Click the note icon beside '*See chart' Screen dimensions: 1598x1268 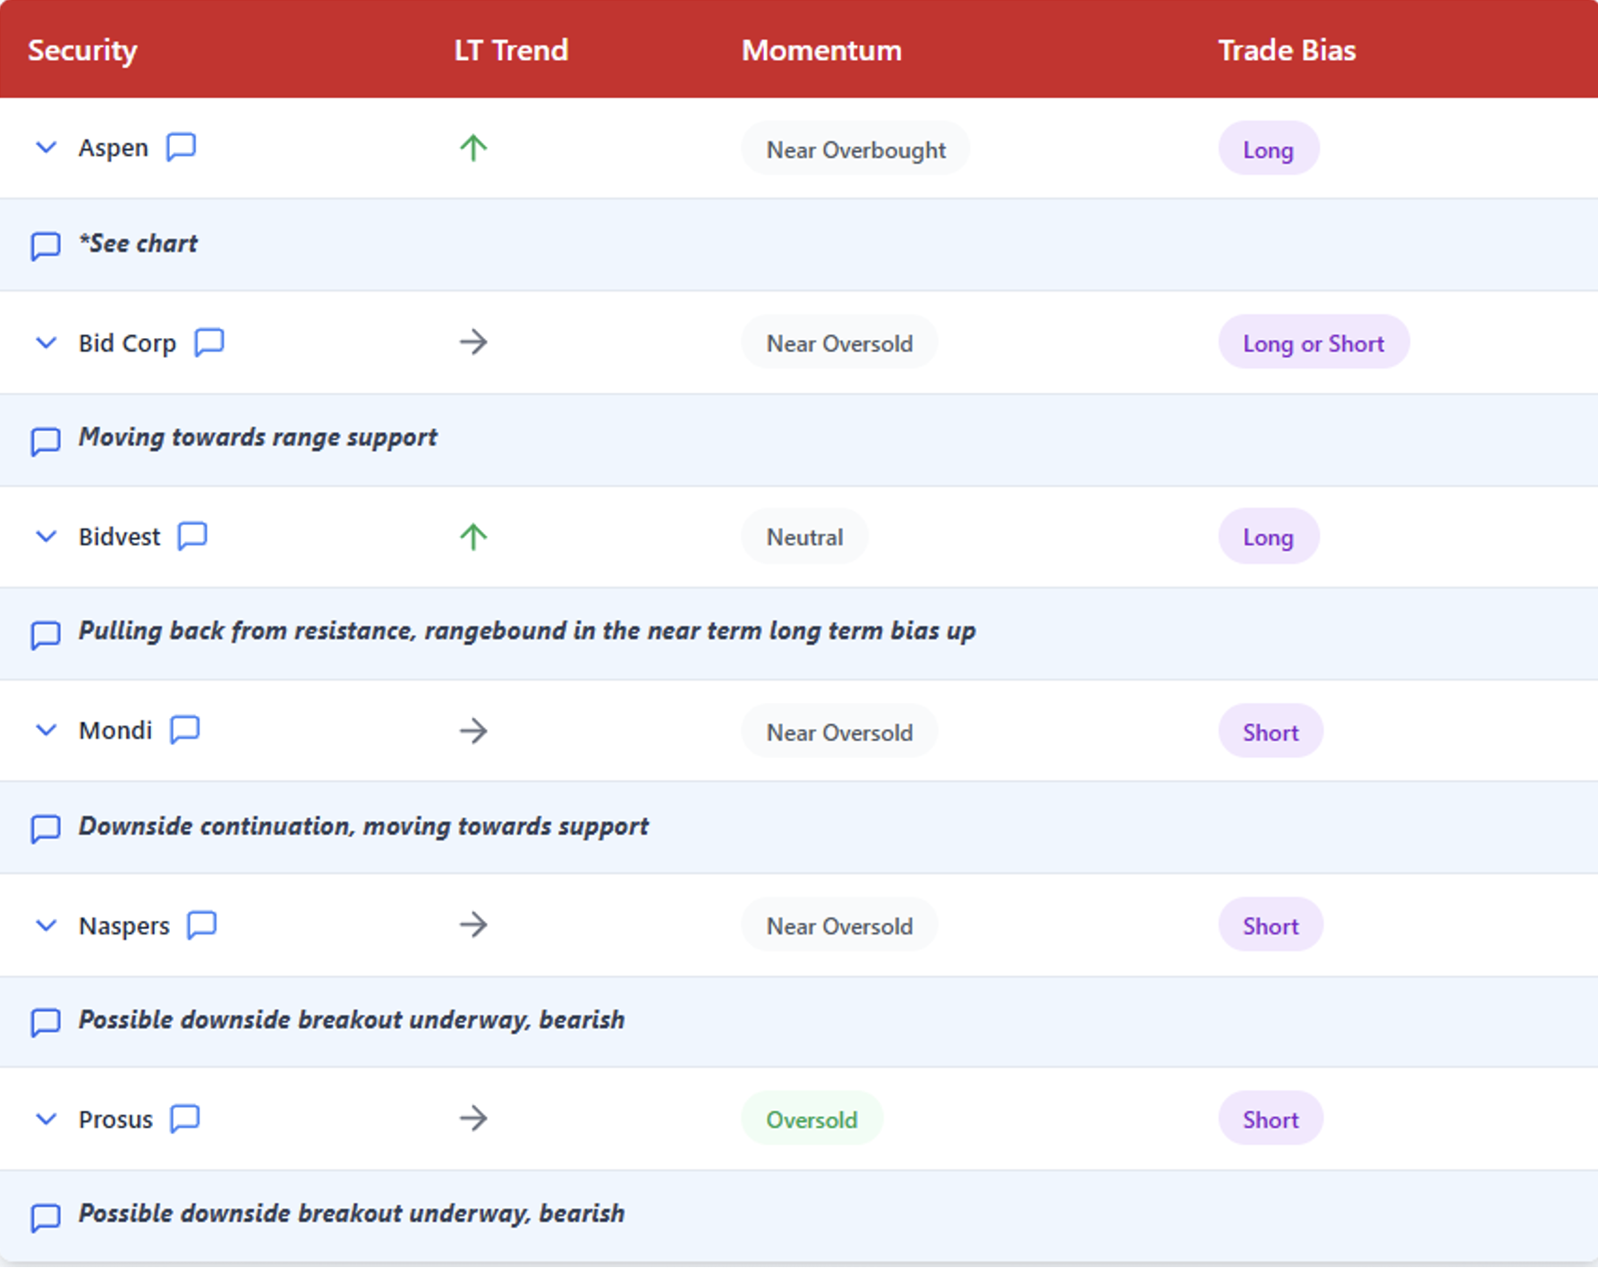(46, 246)
